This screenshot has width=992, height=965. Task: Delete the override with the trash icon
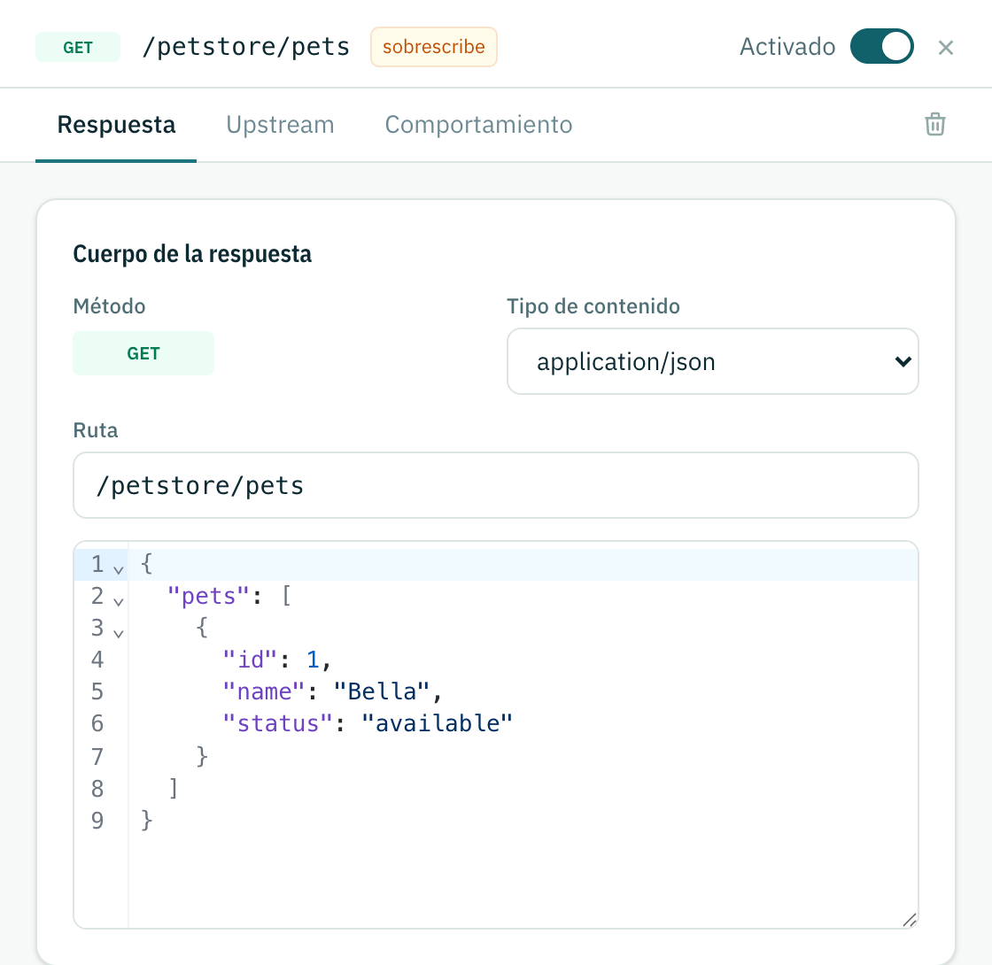pyautogui.click(x=934, y=124)
